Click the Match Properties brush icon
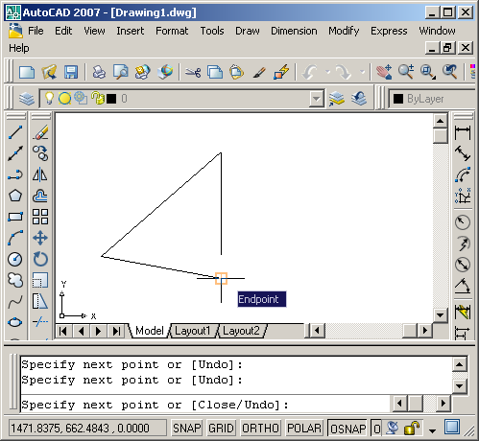The image size is (479, 441). [259, 72]
